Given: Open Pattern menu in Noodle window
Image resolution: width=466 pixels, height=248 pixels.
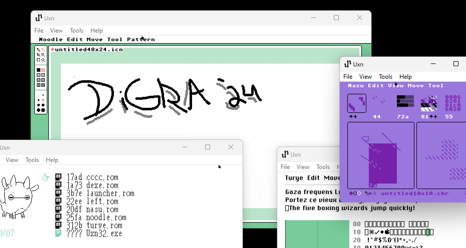Looking at the screenshot, I should click(x=141, y=39).
